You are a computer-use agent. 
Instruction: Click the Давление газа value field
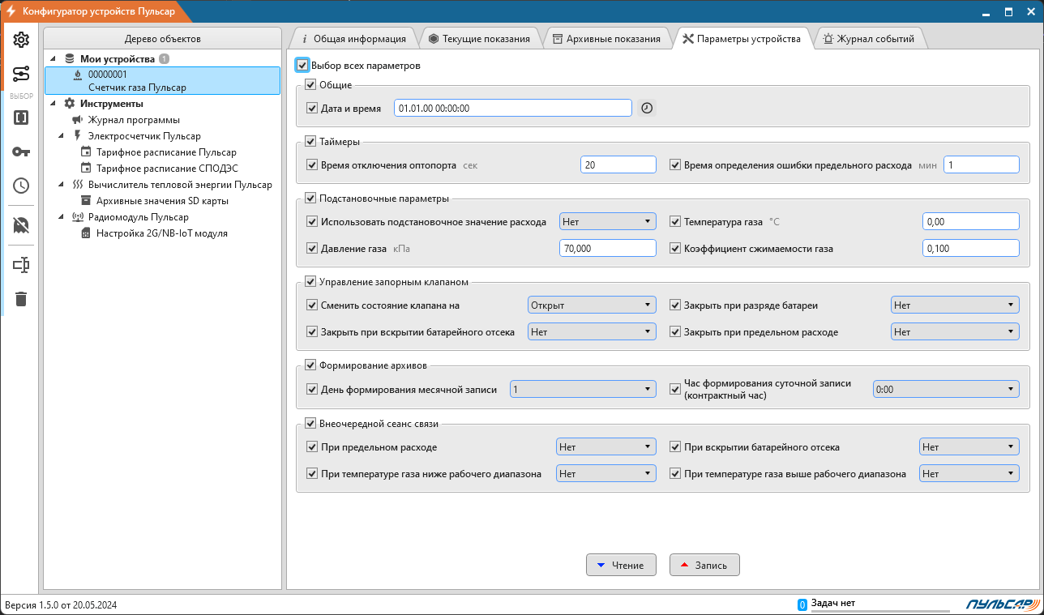[x=607, y=249]
